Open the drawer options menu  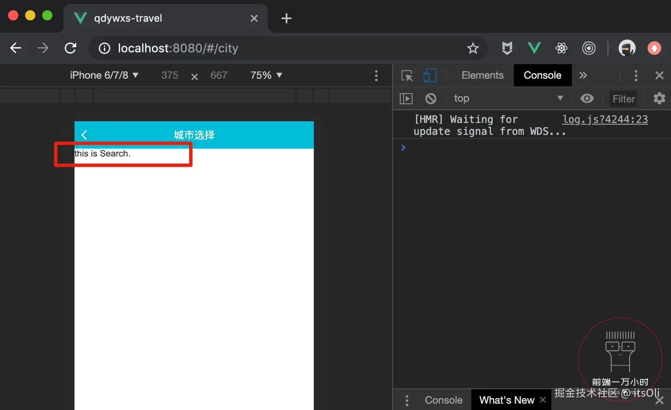(407, 400)
